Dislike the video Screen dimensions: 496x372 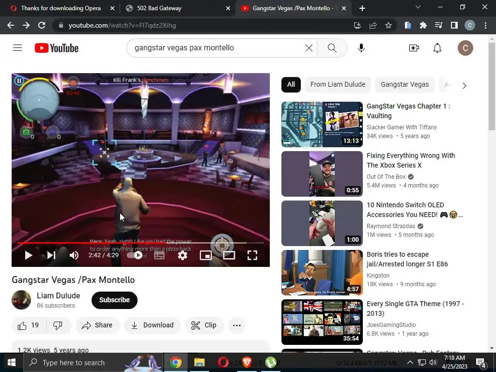[58, 325]
